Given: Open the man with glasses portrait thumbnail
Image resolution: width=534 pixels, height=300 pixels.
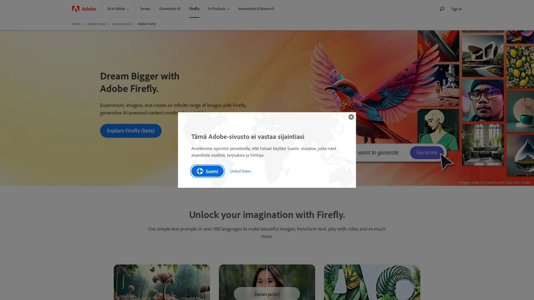Looking at the screenshot, I should point(483,100).
